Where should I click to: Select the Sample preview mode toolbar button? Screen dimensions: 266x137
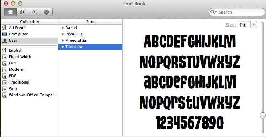(10, 12)
